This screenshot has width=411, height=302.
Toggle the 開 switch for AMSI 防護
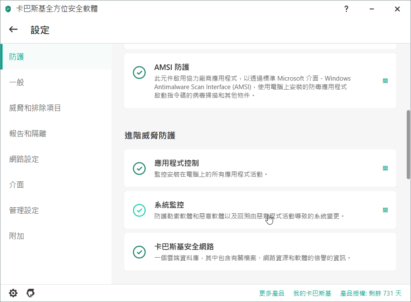click(x=385, y=81)
